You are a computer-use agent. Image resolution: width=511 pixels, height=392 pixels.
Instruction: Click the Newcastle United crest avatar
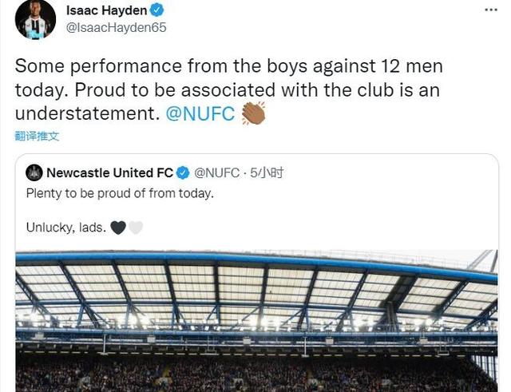tap(34, 172)
